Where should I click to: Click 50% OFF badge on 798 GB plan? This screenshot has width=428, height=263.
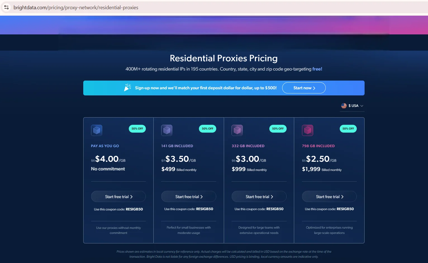348,129
